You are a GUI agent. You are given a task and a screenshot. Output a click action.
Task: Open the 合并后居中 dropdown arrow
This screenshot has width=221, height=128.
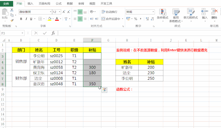coord(122,19)
